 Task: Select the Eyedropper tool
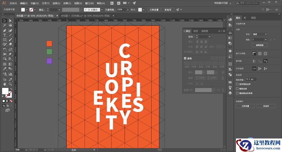point(5,69)
